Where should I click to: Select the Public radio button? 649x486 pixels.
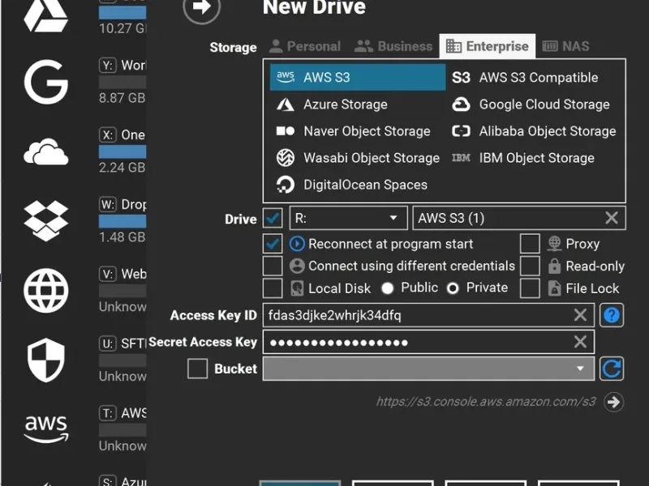(x=388, y=288)
